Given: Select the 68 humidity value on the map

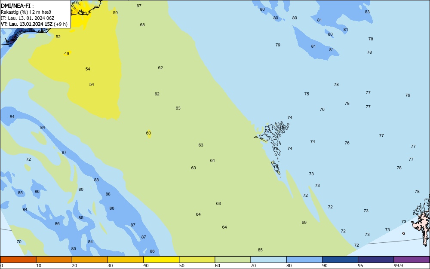Looking at the screenshot, I should coord(142,24).
